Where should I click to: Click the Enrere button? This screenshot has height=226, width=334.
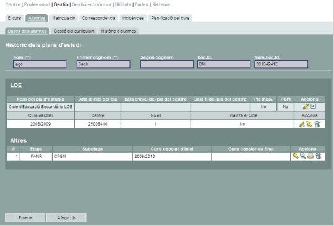click(x=25, y=218)
